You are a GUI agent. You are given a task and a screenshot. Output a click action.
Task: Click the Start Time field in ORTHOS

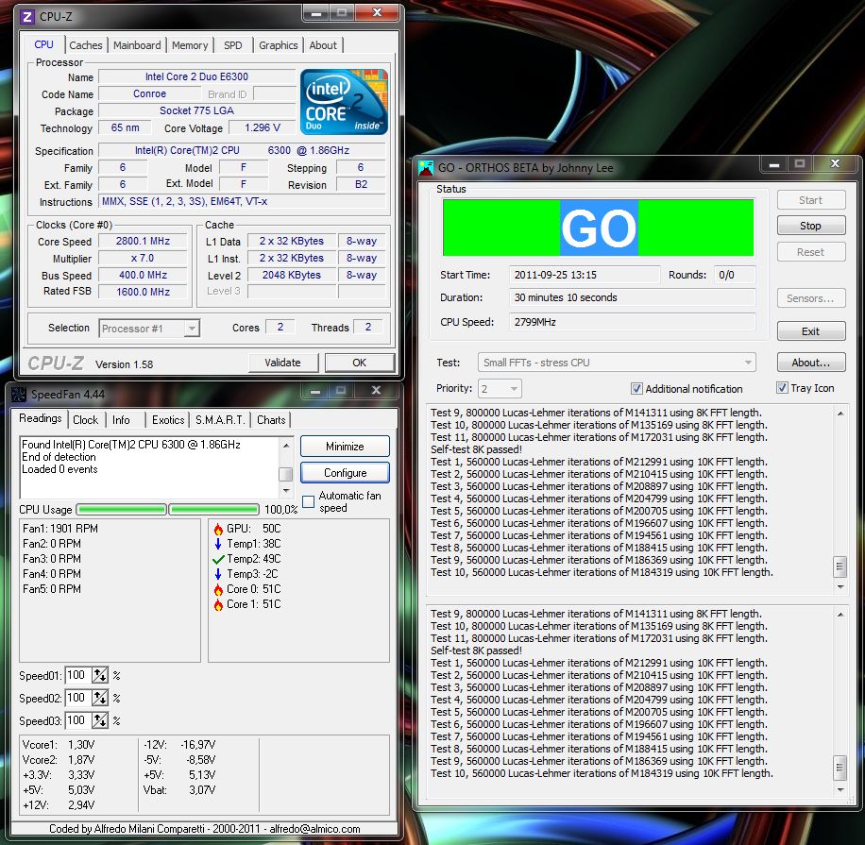585,275
